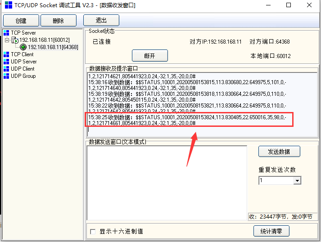
Task: Click inside the 数据发送窗口 text area
Action: [x=167, y=183]
